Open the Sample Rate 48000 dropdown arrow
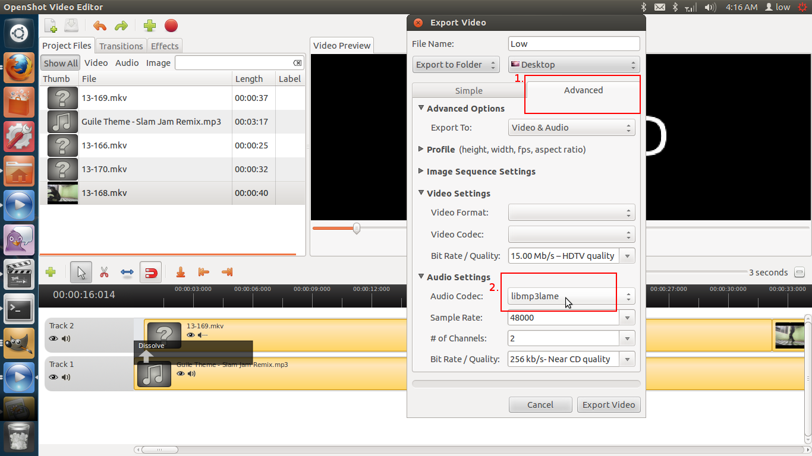Screen dimensions: 812x456 (627, 318)
